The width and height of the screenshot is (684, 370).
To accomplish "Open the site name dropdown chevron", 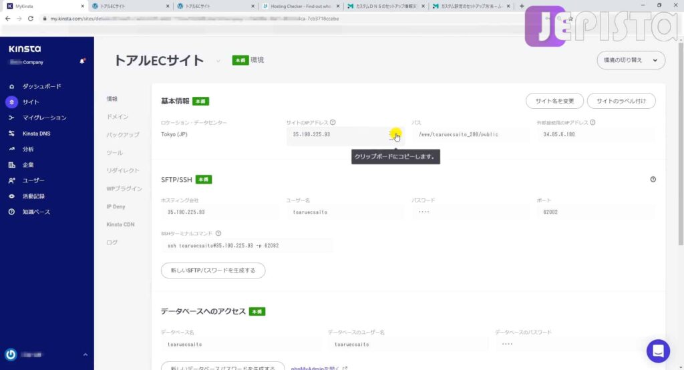I will [x=218, y=61].
